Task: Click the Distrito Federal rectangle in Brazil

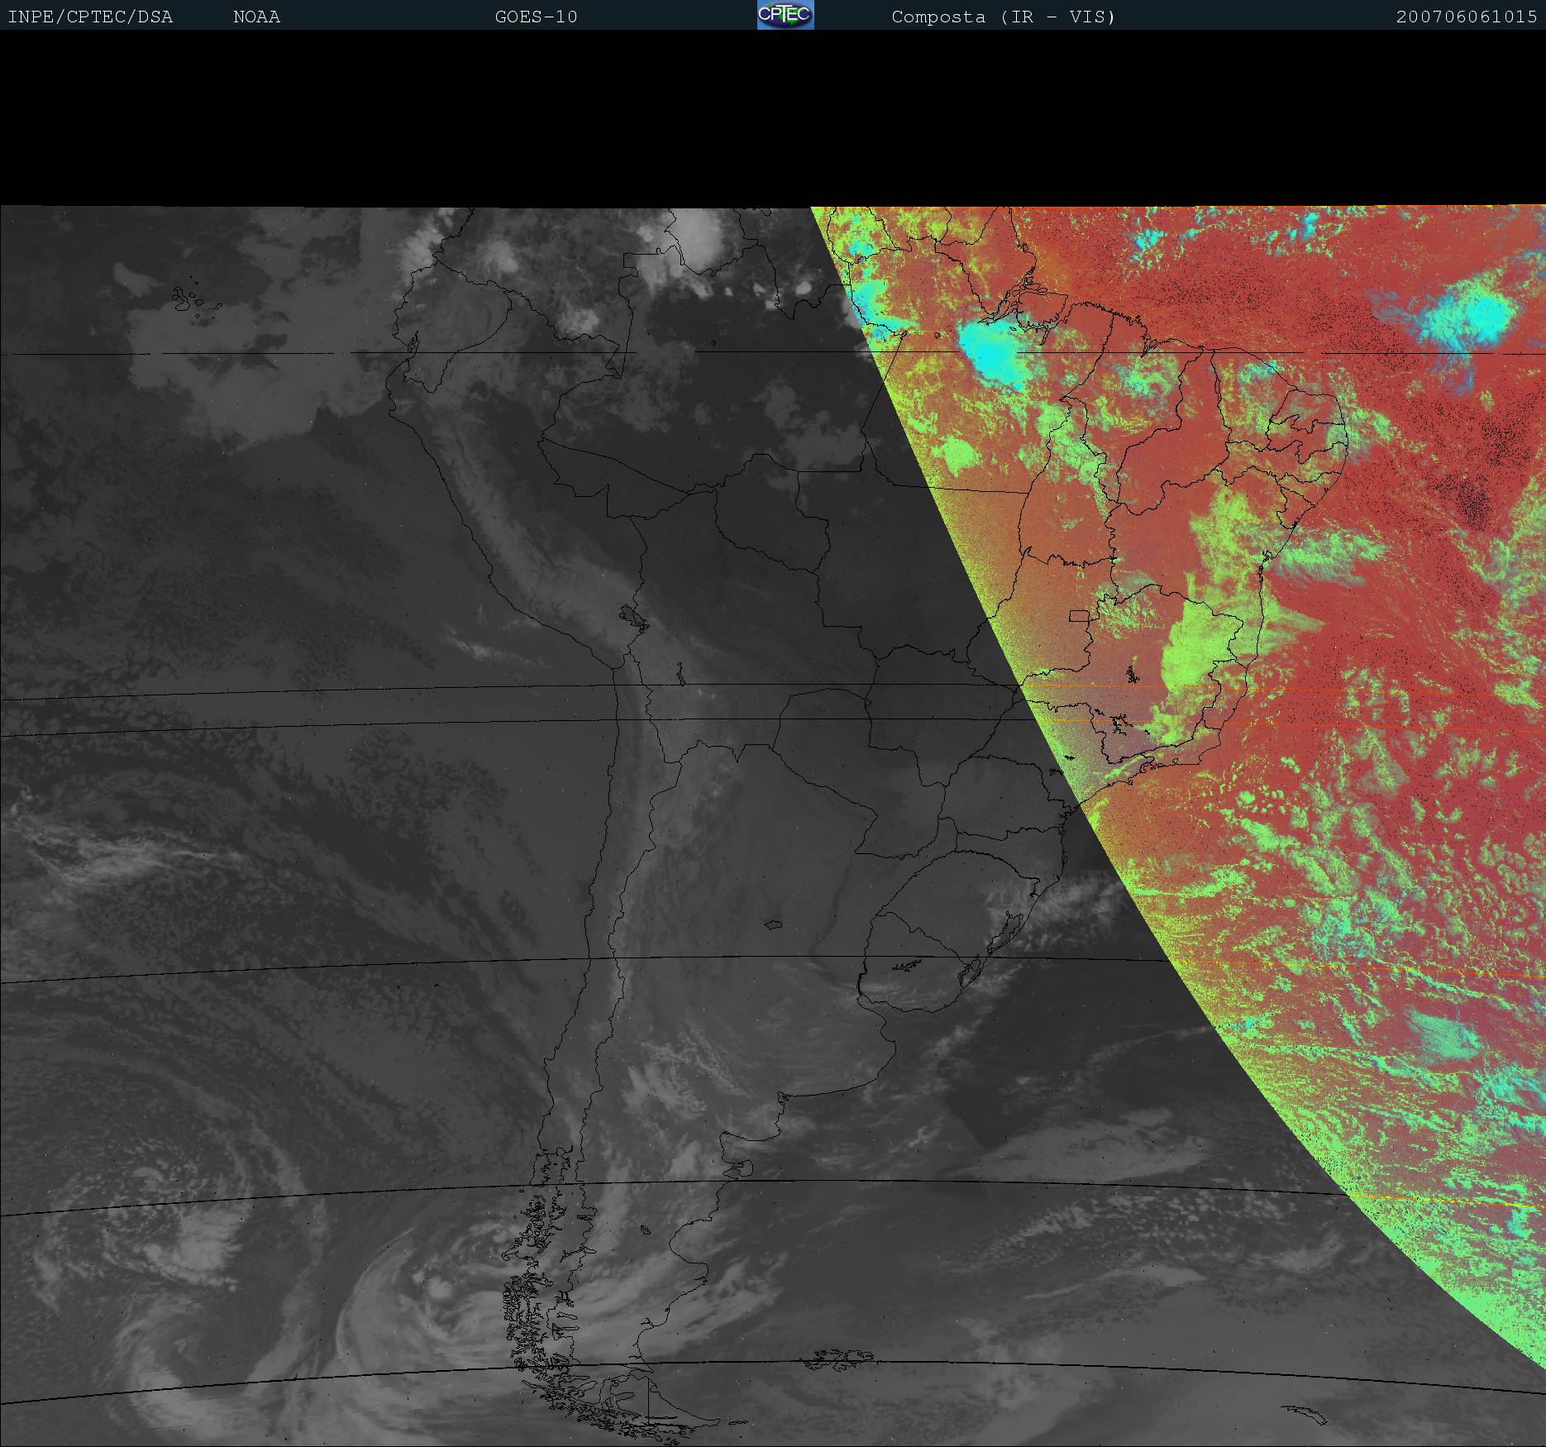Action: click(x=1079, y=615)
